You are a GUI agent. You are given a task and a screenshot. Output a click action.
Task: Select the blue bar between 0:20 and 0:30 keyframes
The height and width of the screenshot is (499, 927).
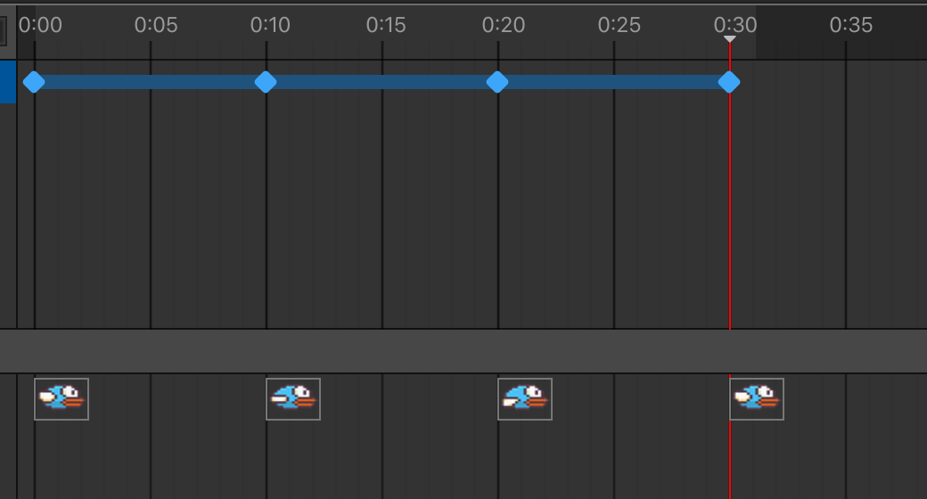(613, 82)
